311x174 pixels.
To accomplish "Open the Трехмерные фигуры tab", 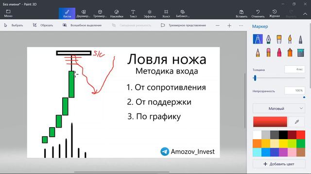I will [x=100, y=14].
